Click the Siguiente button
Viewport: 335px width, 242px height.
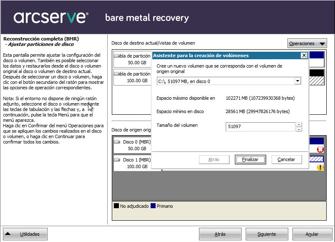(267, 234)
